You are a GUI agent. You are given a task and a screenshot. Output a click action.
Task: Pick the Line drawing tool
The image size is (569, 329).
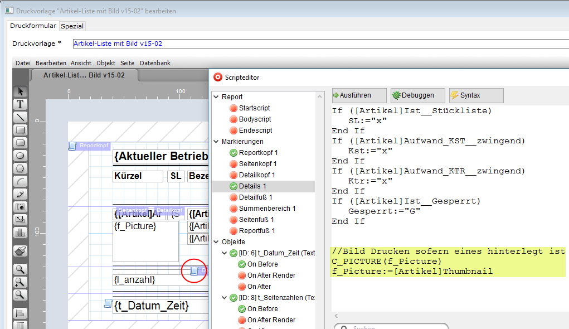tap(21, 117)
